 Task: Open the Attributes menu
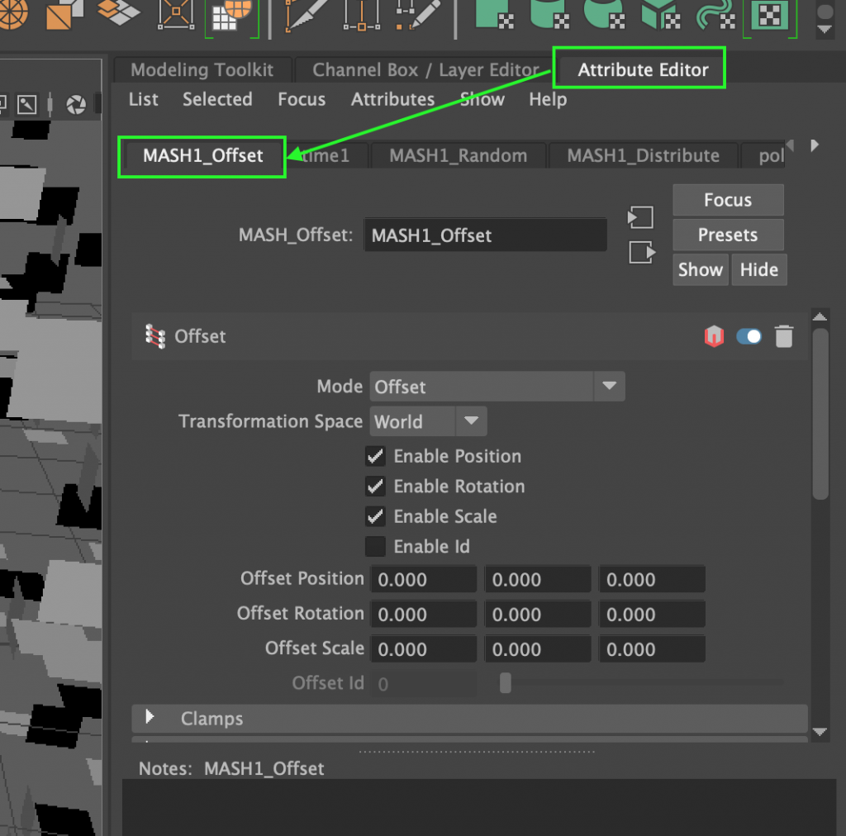(x=392, y=99)
